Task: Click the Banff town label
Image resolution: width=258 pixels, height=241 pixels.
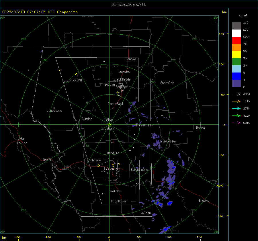Action: [x=47, y=160]
